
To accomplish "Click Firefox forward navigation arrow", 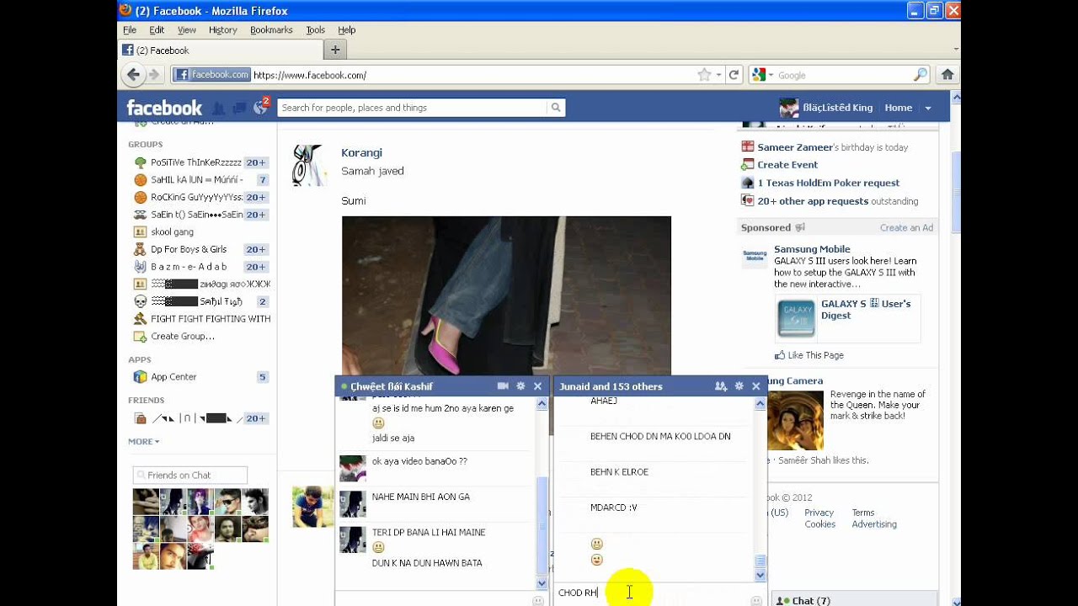I will 154,75.
